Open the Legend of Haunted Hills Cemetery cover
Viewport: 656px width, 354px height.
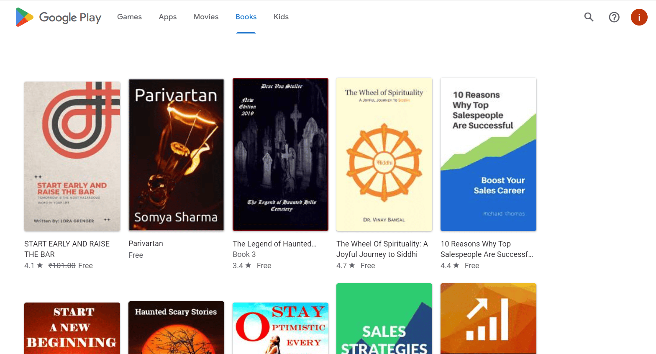coord(280,154)
